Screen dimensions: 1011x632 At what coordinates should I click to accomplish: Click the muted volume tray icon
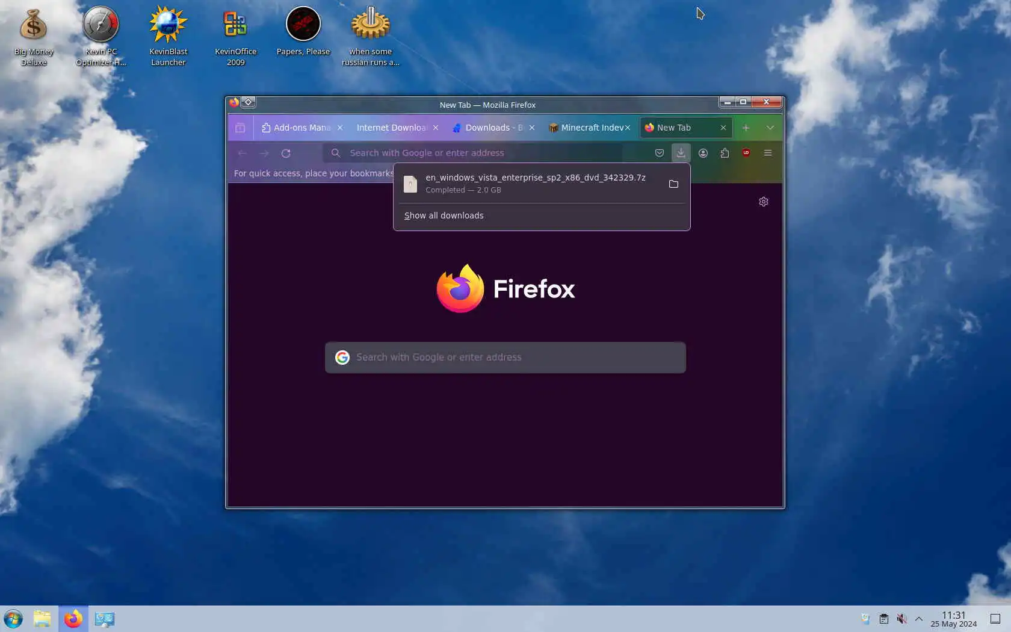coord(901,619)
